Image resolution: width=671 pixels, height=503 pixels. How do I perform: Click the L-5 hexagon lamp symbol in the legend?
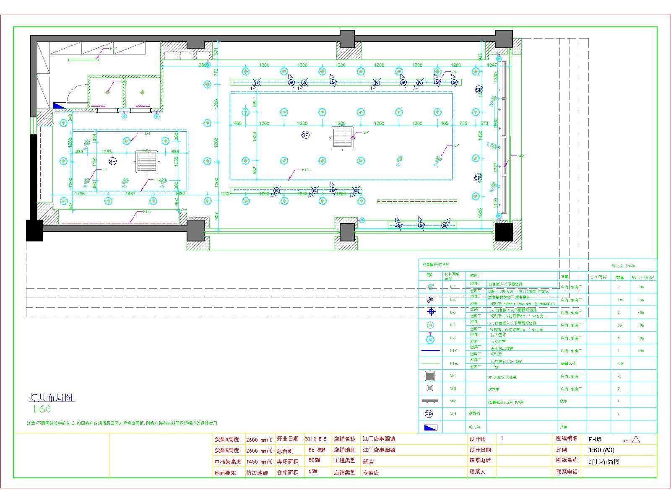point(430,338)
